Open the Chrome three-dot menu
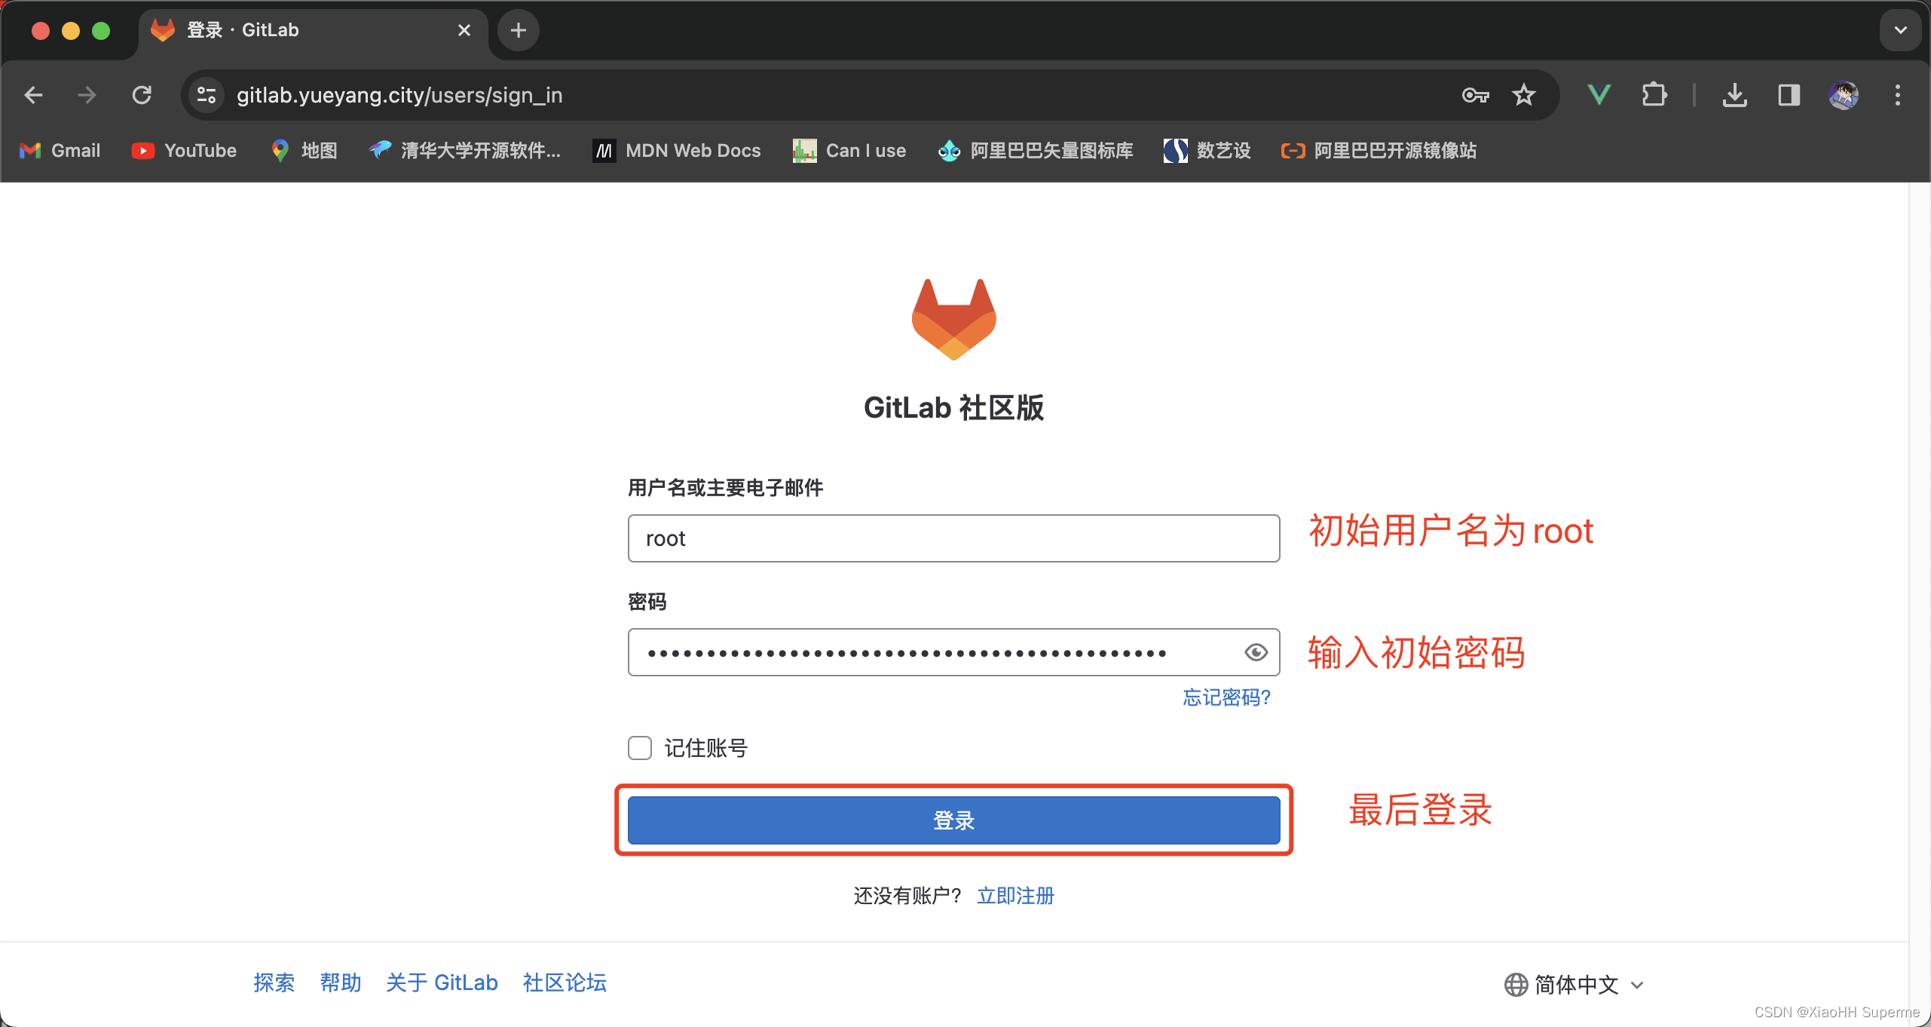 pyautogui.click(x=1897, y=95)
